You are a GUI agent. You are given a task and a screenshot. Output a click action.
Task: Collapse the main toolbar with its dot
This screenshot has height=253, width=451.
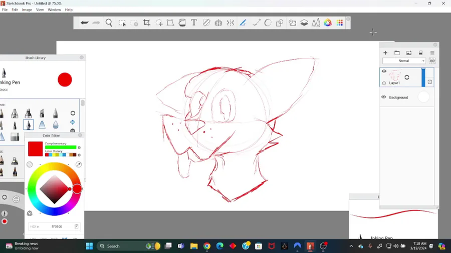(348, 19)
